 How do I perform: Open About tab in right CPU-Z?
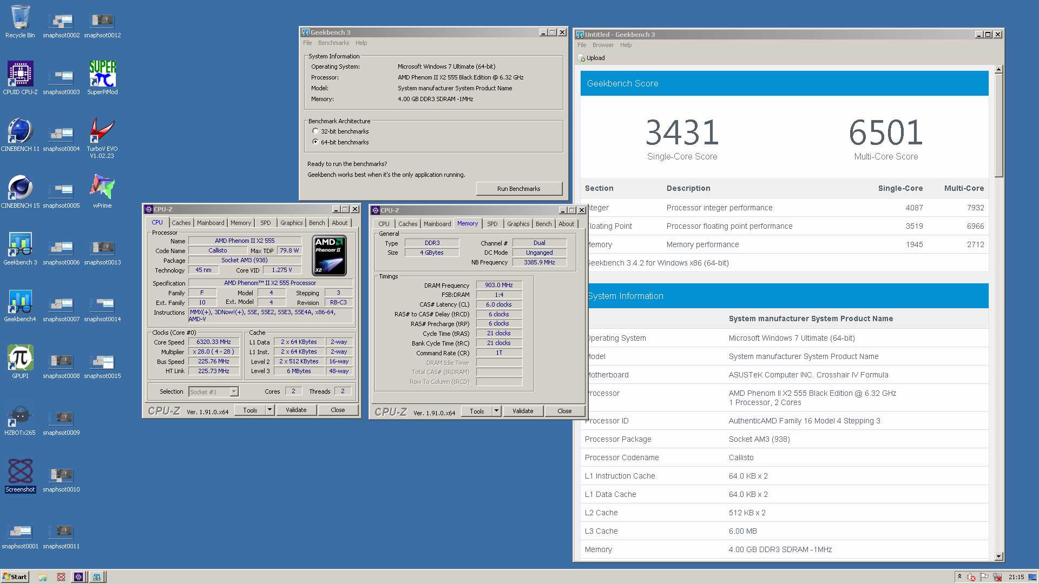click(567, 224)
